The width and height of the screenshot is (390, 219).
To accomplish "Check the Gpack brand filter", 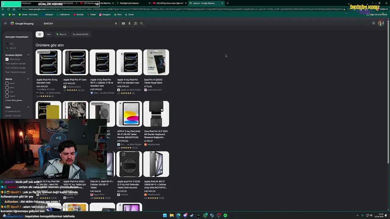I will click(7, 96).
